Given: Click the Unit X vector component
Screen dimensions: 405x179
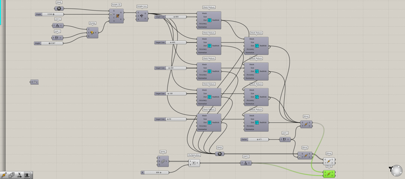Looking at the screenshot, I should 246,163.
